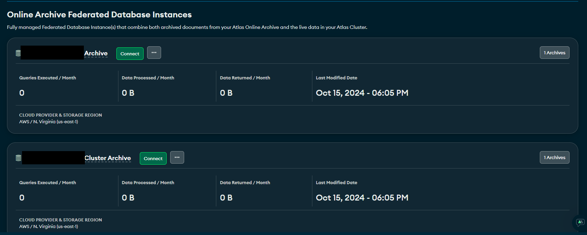View 1 Archives for Cluster Archive
Viewport: 587px width, 235px height.
pyautogui.click(x=555, y=157)
